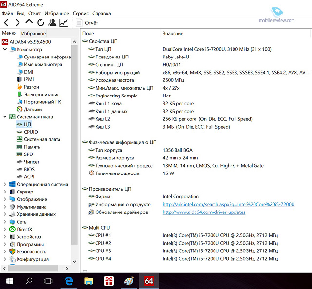Open Суммарная информация in the tree

tap(44, 57)
